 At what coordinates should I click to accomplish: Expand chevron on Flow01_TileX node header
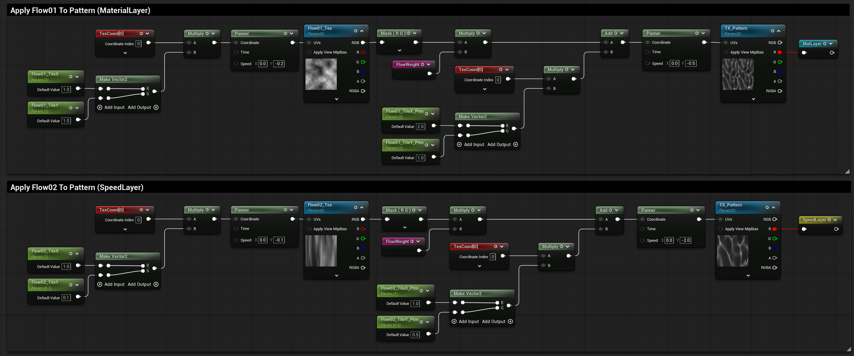(77, 76)
